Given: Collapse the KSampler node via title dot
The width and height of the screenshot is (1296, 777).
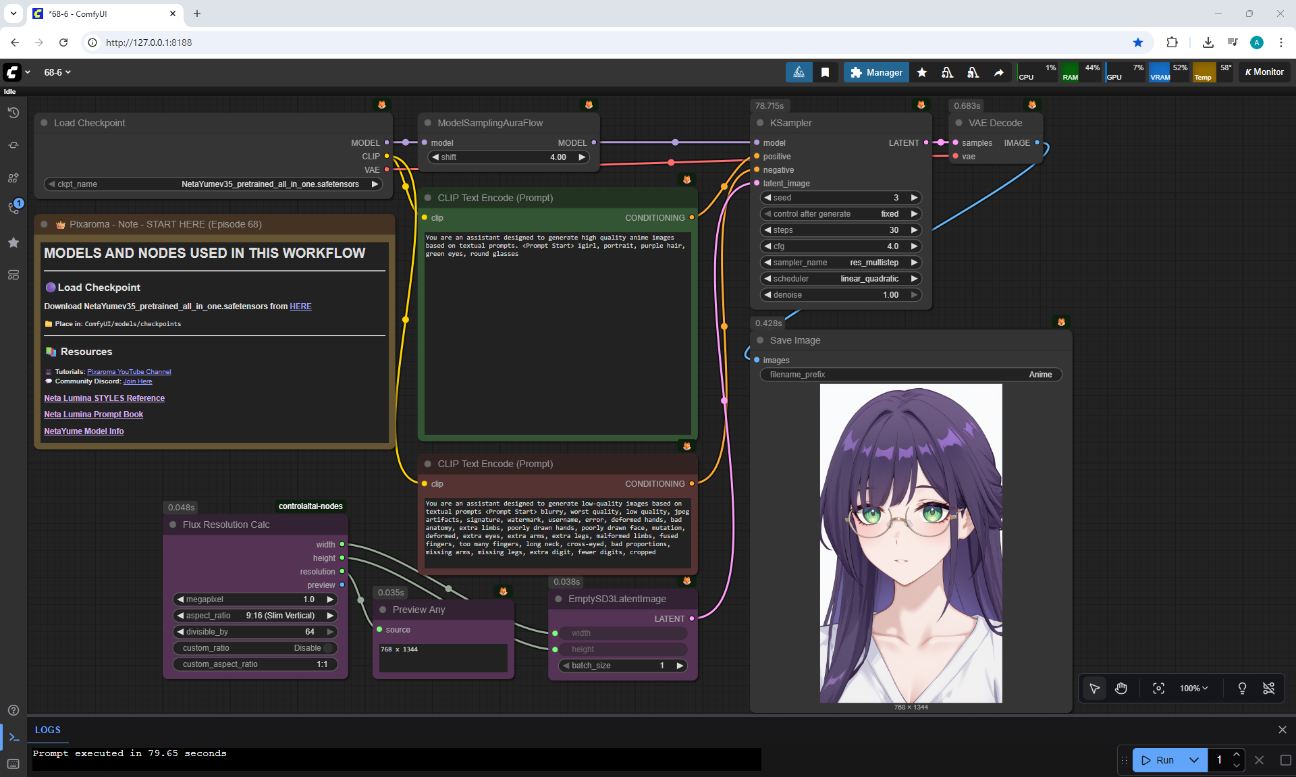Looking at the screenshot, I should point(760,123).
